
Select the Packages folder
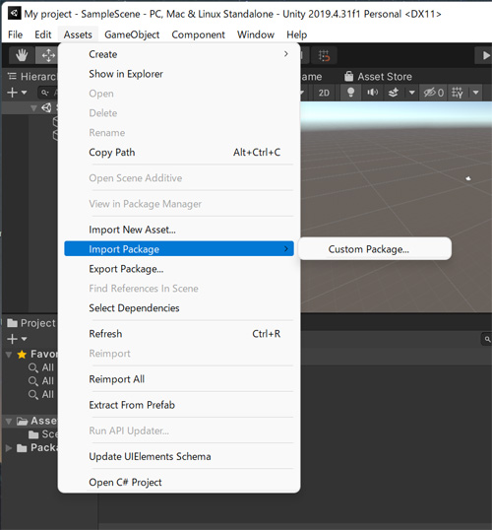click(37, 448)
